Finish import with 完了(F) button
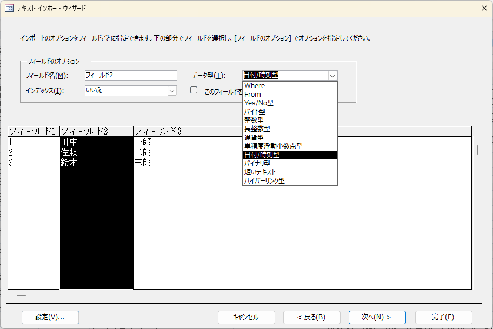Image resolution: width=493 pixels, height=329 pixels. click(x=443, y=317)
